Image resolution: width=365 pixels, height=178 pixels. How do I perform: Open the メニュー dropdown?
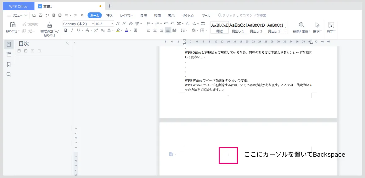coord(17,15)
